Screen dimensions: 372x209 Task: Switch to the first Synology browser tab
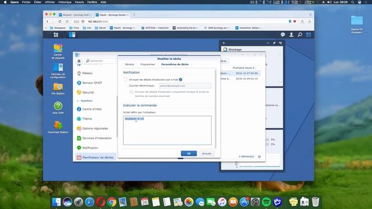76,15
